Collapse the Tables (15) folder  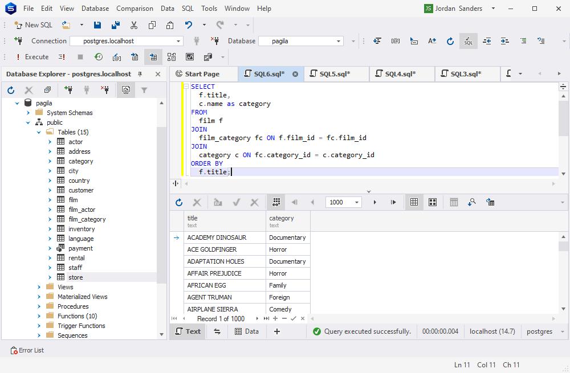tap(39, 132)
